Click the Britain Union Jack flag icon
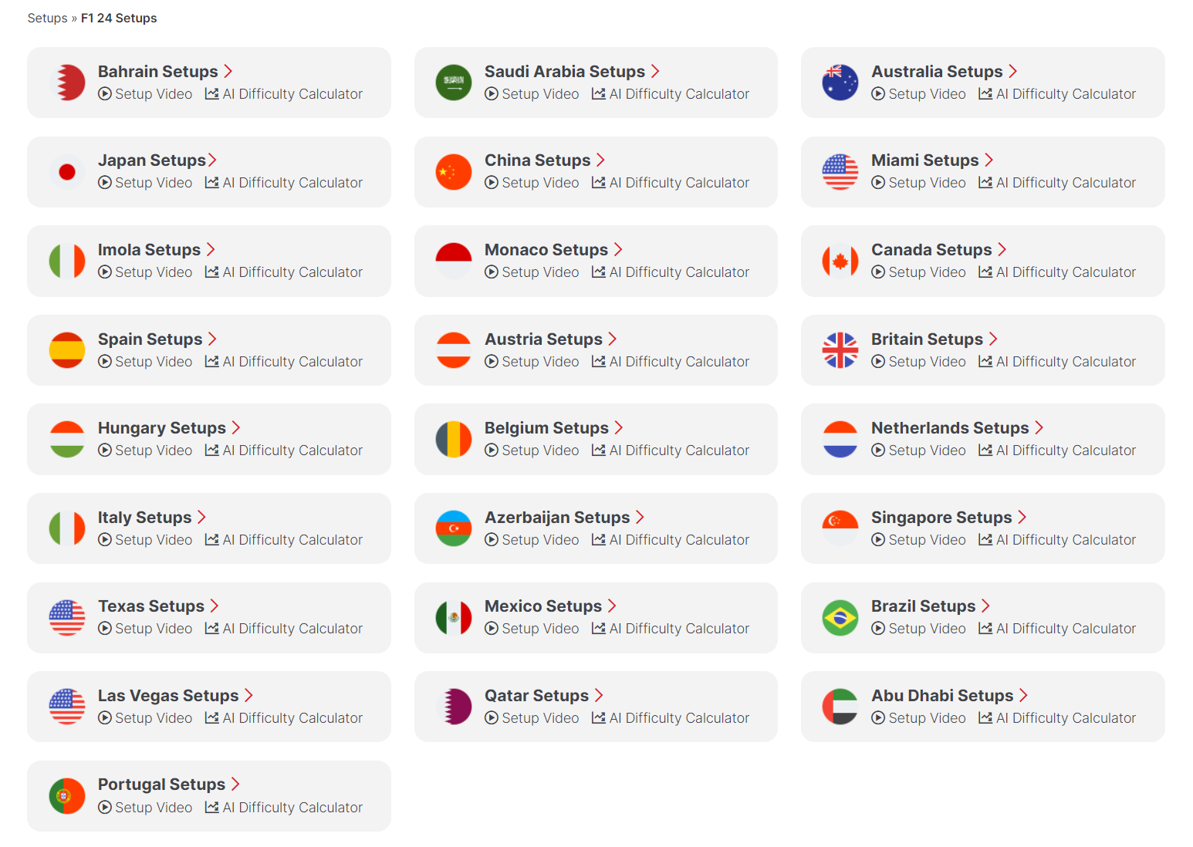This screenshot has height=847, width=1193. pos(840,350)
